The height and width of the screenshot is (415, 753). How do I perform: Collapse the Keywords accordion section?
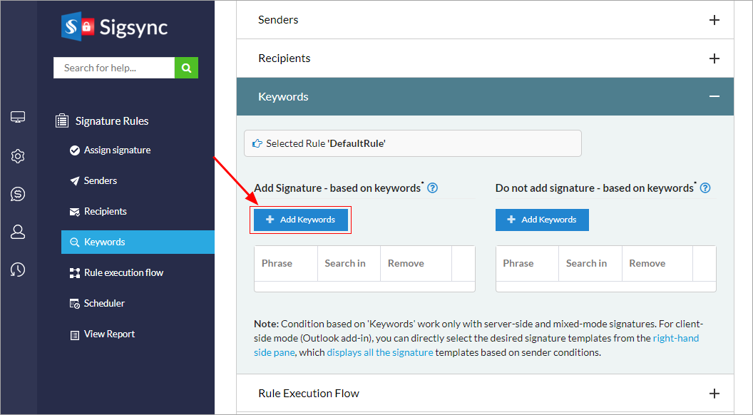point(714,97)
